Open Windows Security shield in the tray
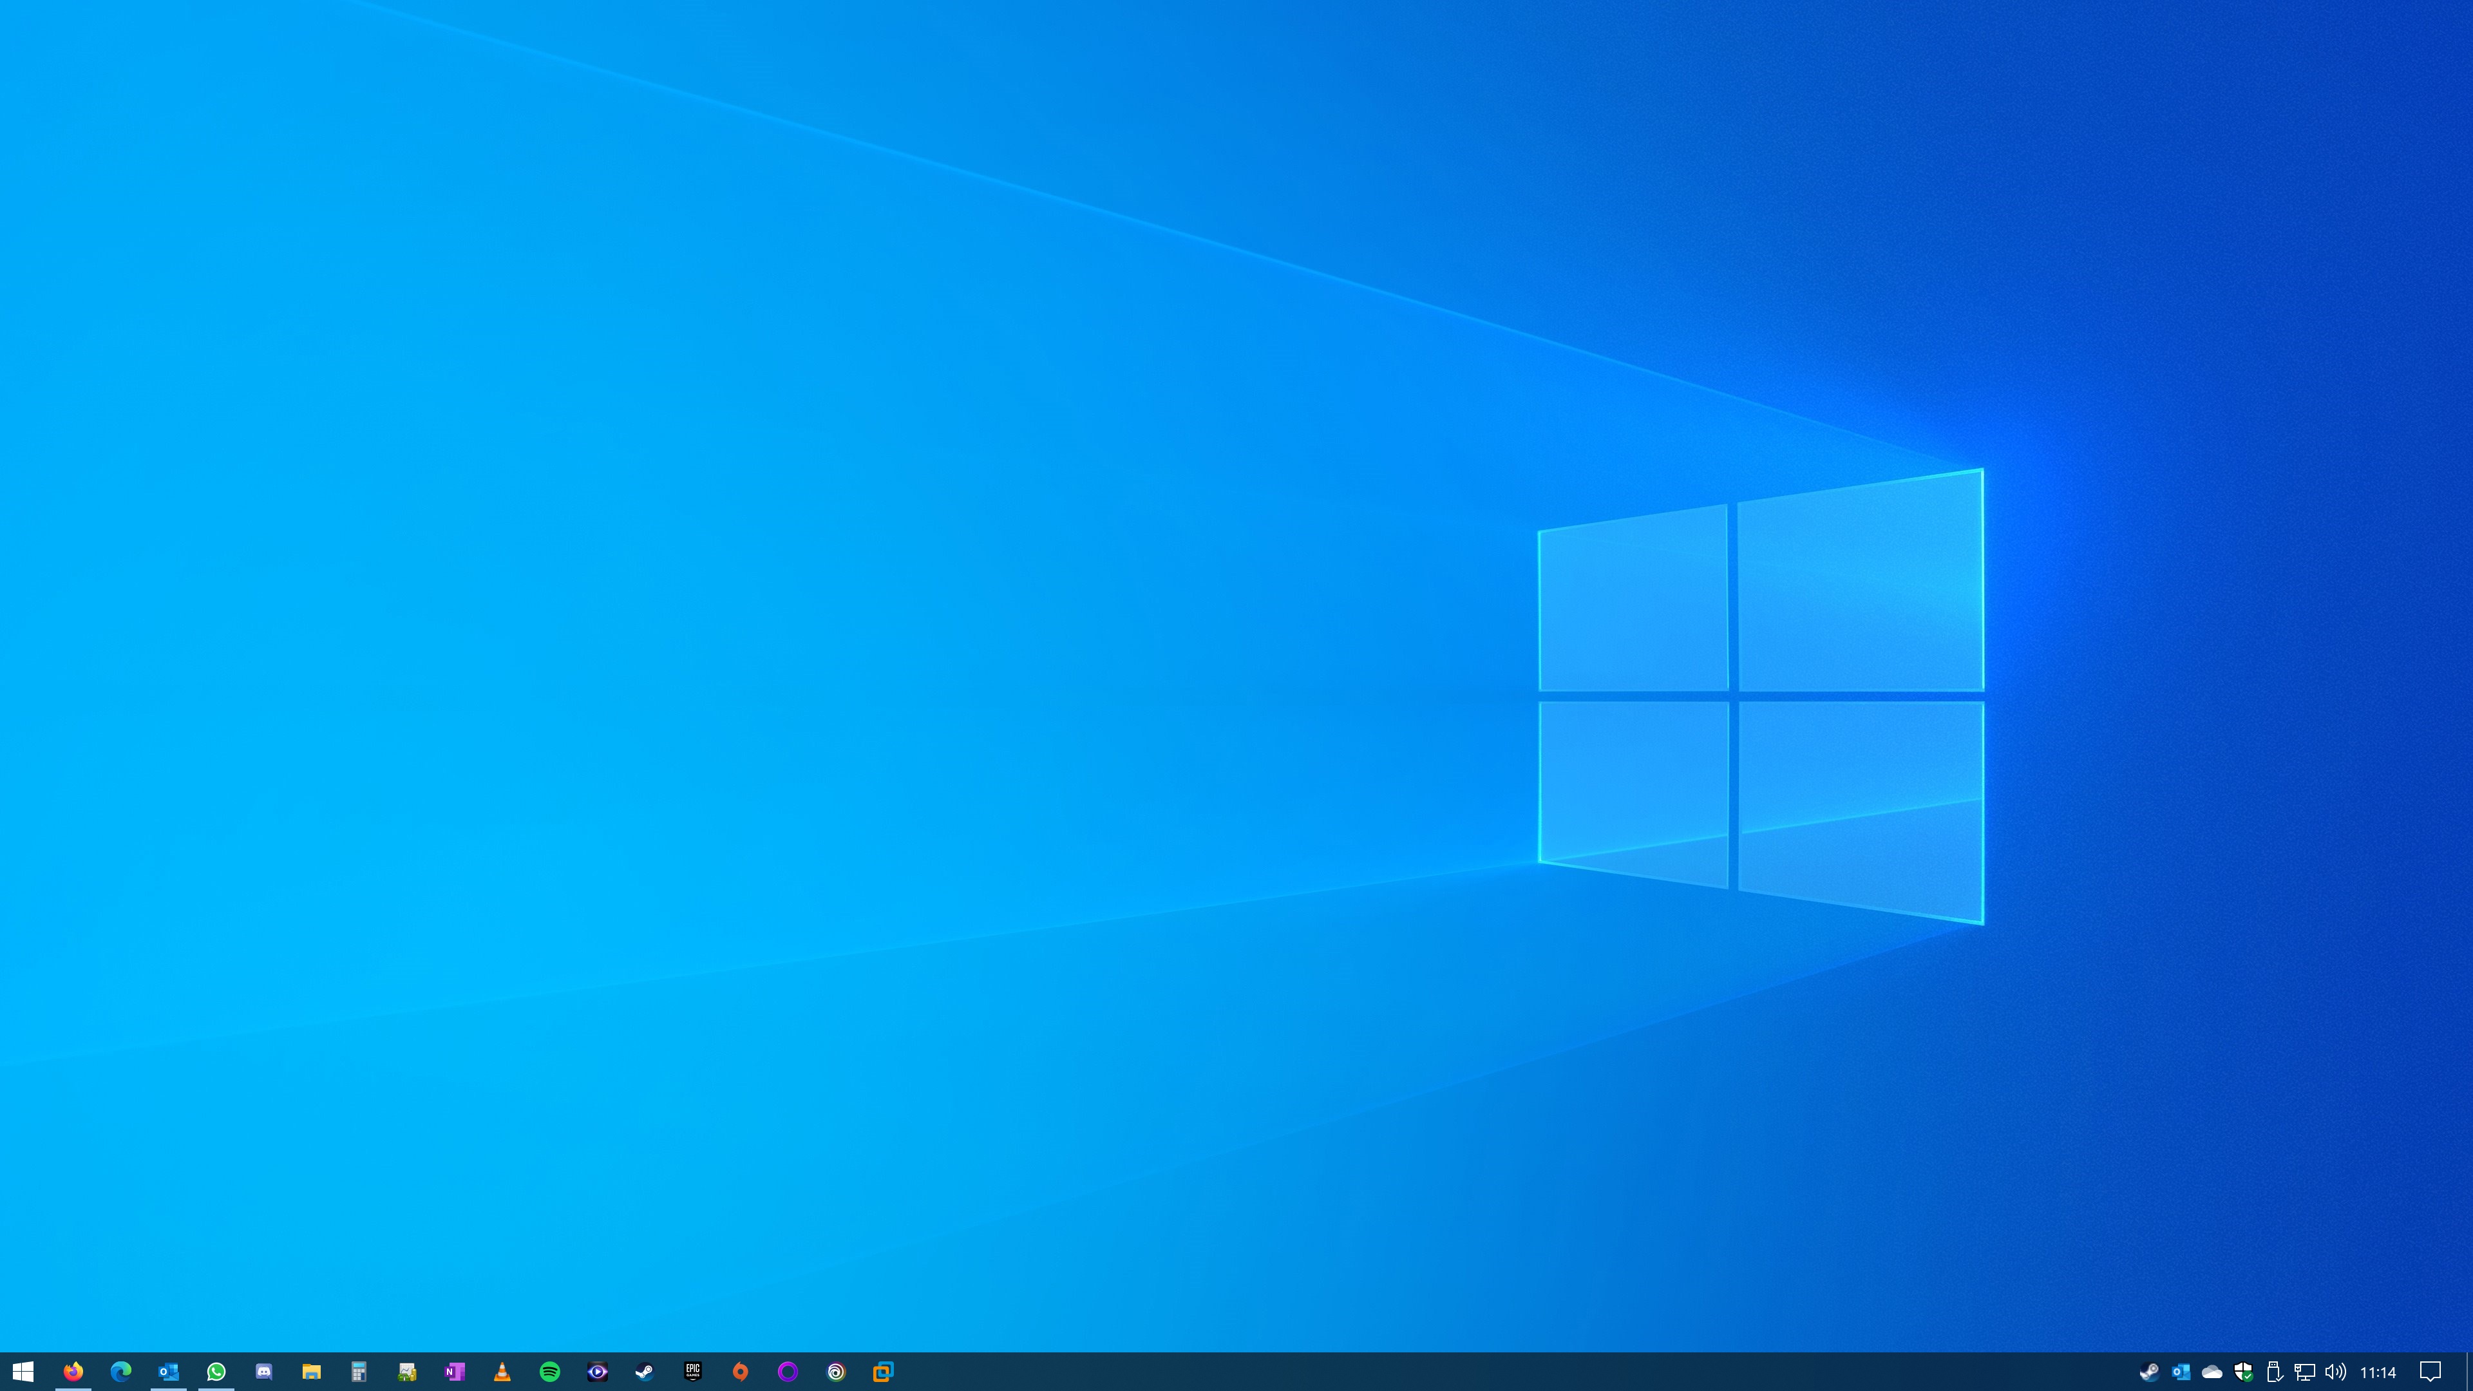The height and width of the screenshot is (1391, 2473). (2244, 1372)
